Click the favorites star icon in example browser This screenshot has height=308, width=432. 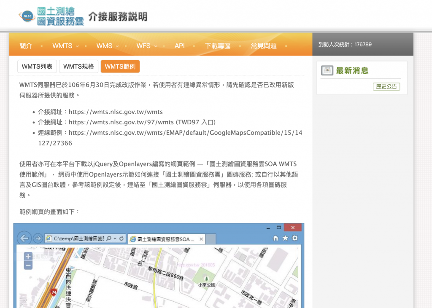pos(285,238)
